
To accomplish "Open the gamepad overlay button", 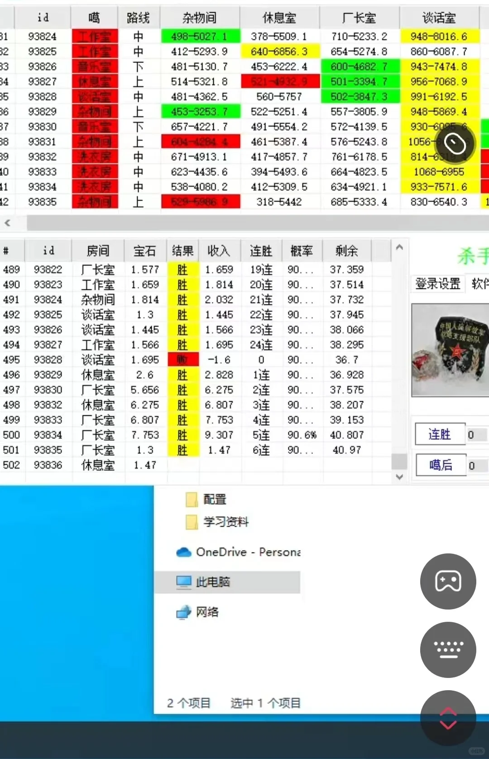I will [448, 581].
